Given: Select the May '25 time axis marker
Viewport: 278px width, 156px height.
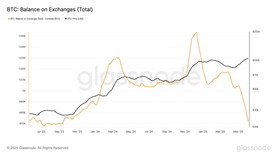Looking at the screenshot, I should [238, 132].
